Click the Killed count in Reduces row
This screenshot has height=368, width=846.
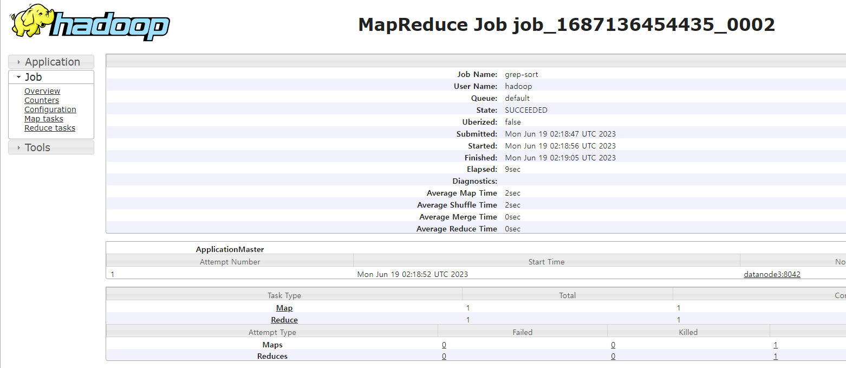pyautogui.click(x=613, y=356)
